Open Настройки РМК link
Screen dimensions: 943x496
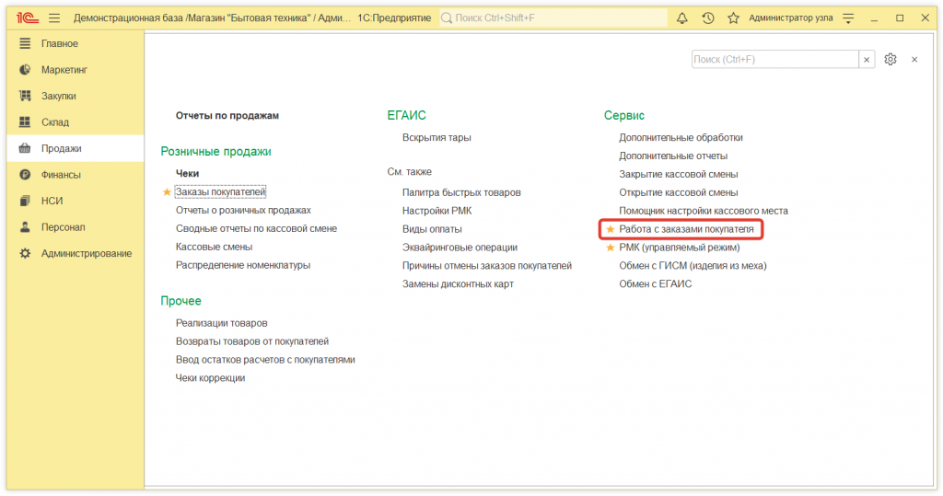(x=437, y=211)
